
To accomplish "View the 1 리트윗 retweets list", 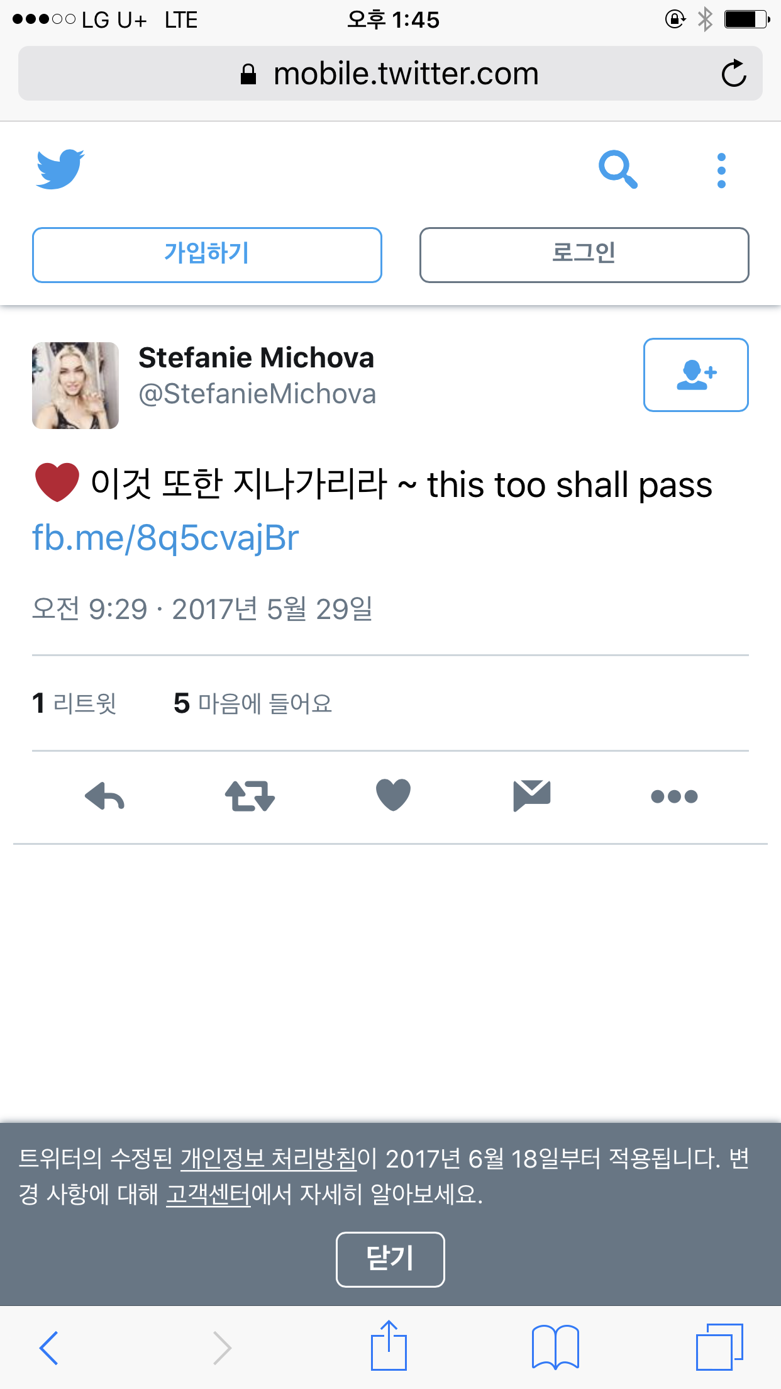I will [x=74, y=703].
